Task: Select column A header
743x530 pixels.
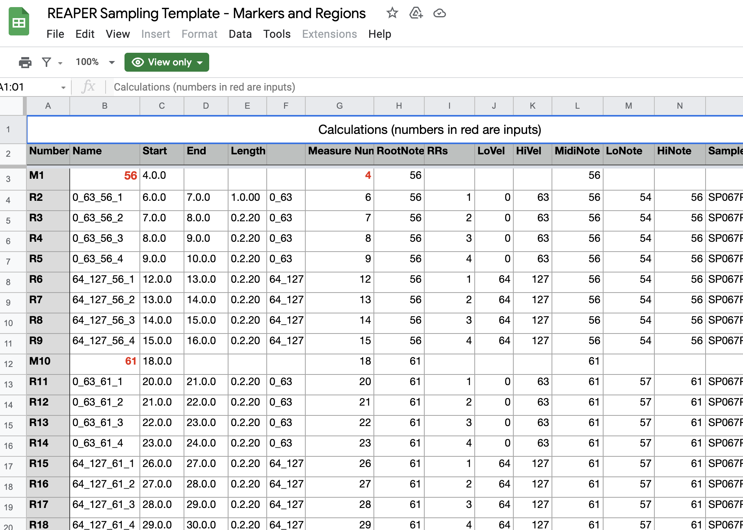Action: tap(48, 106)
